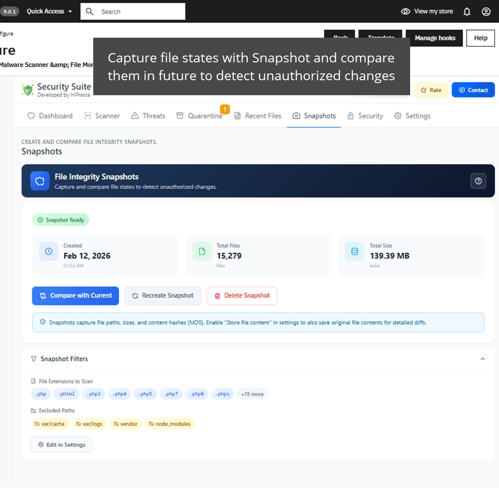Click the Recreate Snapshot button
Viewport: 499px width, 488px height.
[x=163, y=296]
